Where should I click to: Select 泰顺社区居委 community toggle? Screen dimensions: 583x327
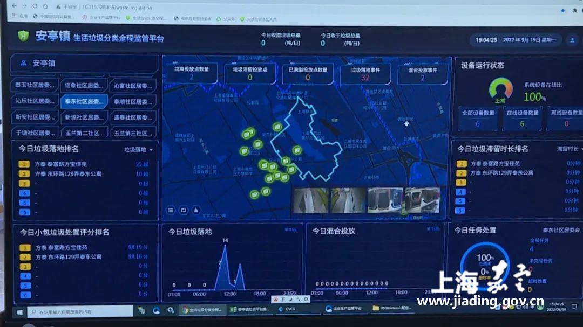coord(132,101)
